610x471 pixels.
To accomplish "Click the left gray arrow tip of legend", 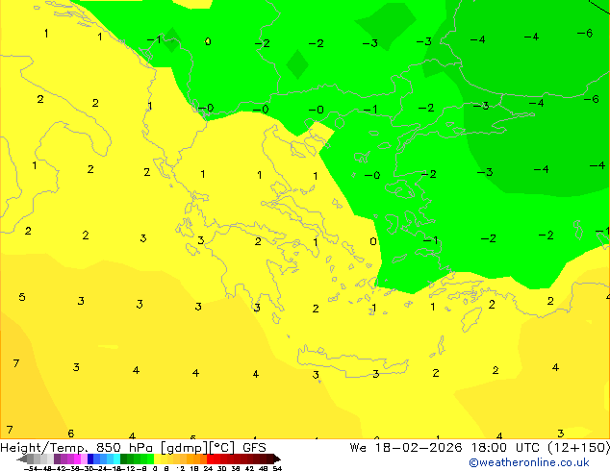I will [22, 459].
